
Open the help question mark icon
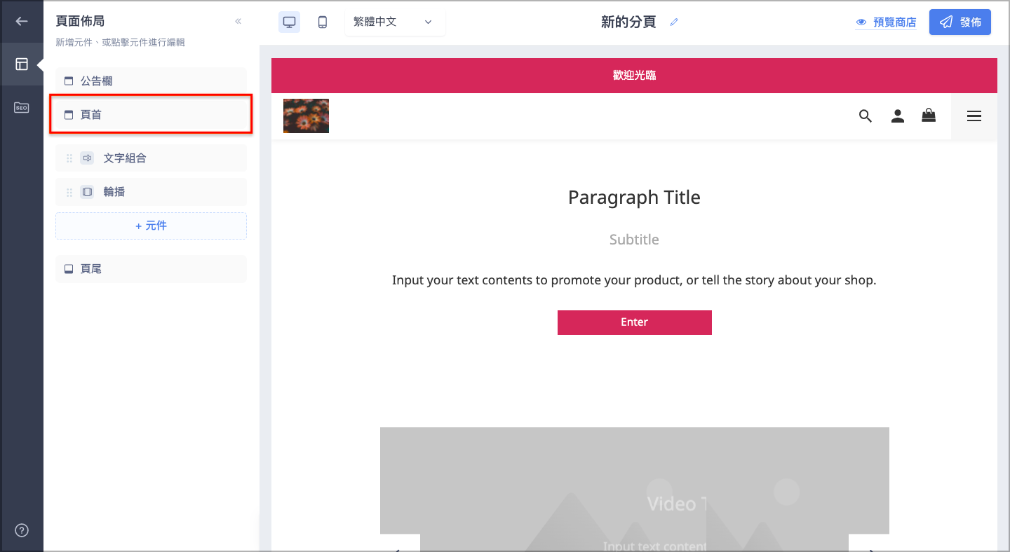[22, 530]
